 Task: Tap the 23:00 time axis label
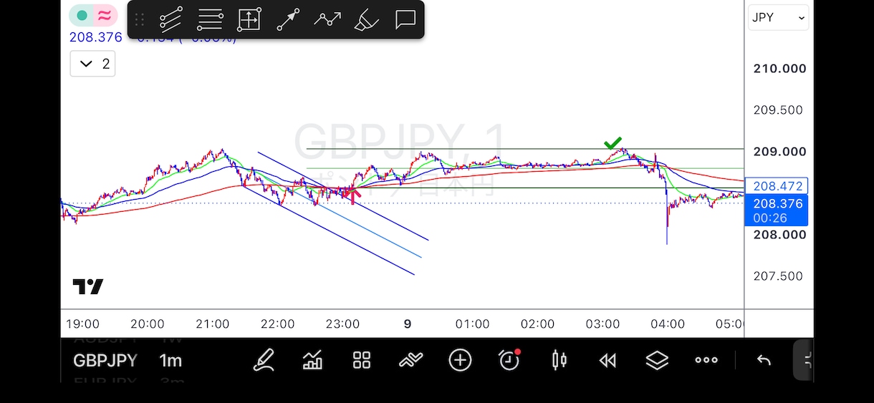[342, 324]
